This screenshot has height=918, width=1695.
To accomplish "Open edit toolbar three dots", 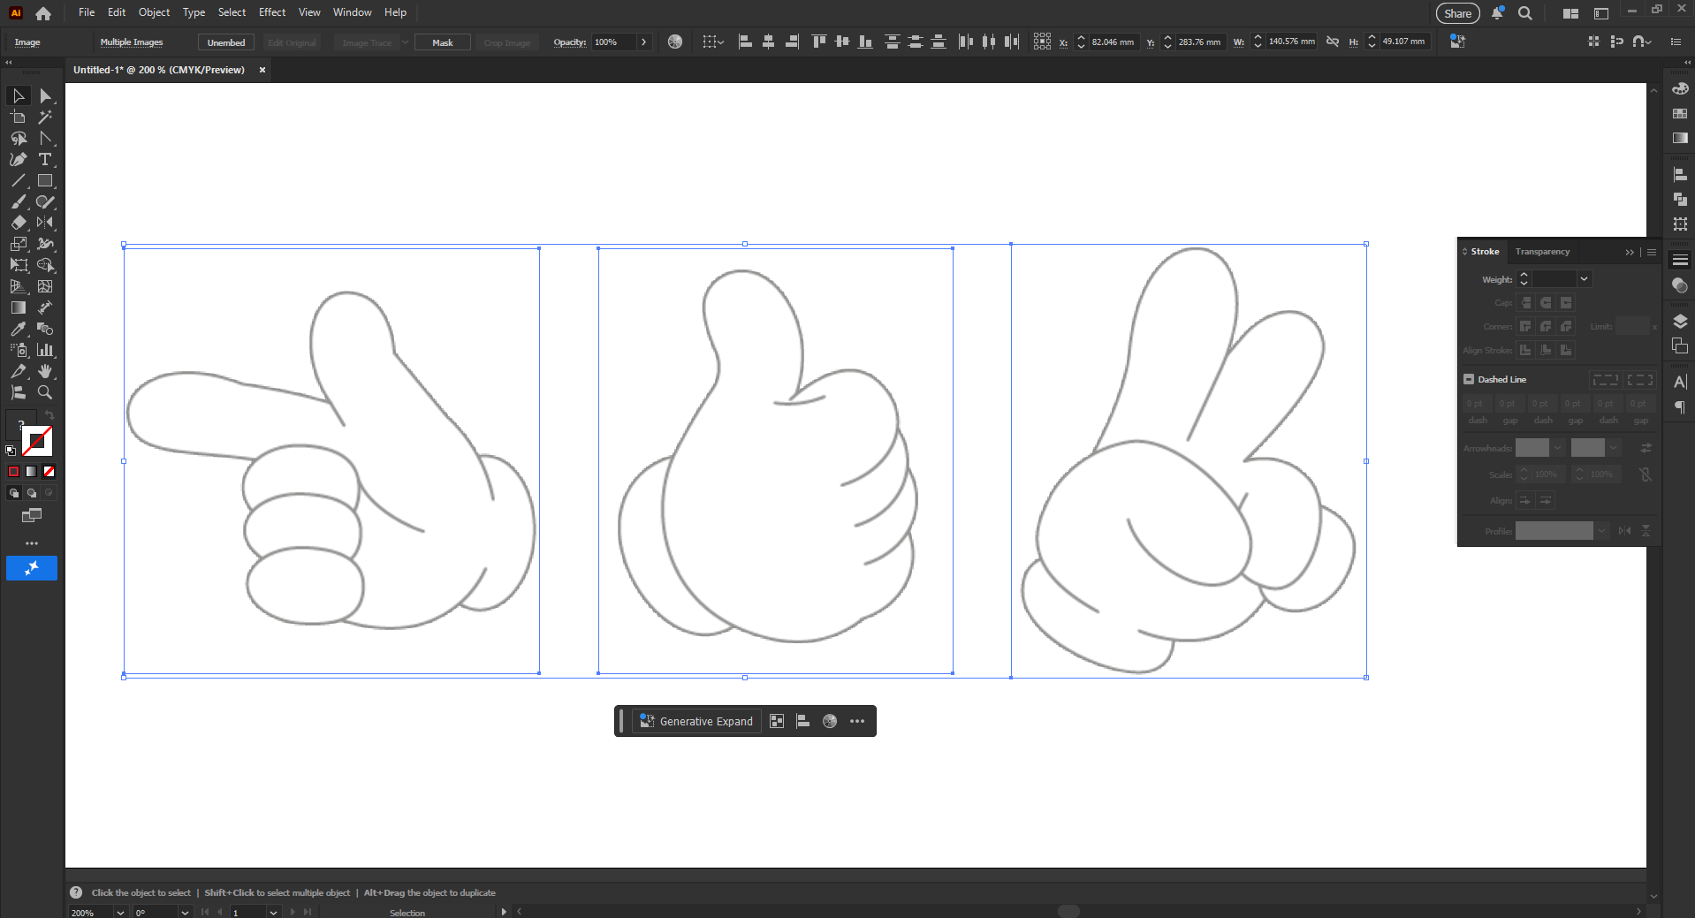I will [32, 543].
